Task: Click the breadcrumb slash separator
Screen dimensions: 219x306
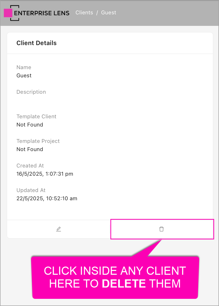Action: [97, 13]
